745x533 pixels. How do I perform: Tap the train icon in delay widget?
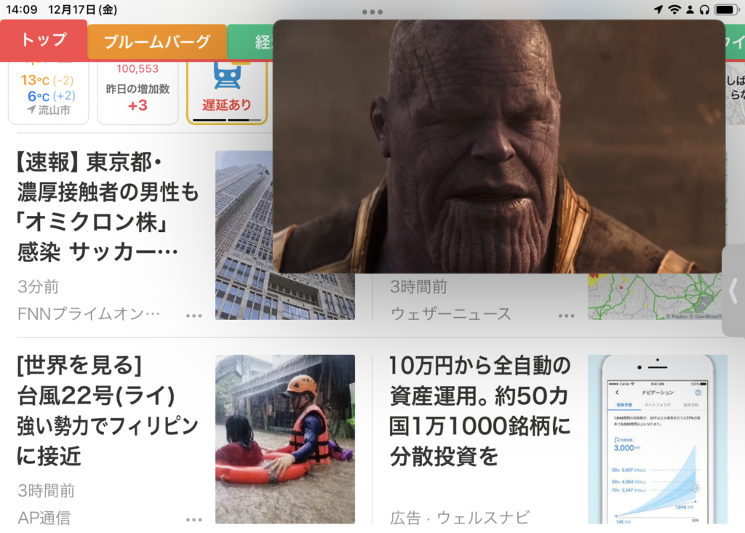coord(227,76)
